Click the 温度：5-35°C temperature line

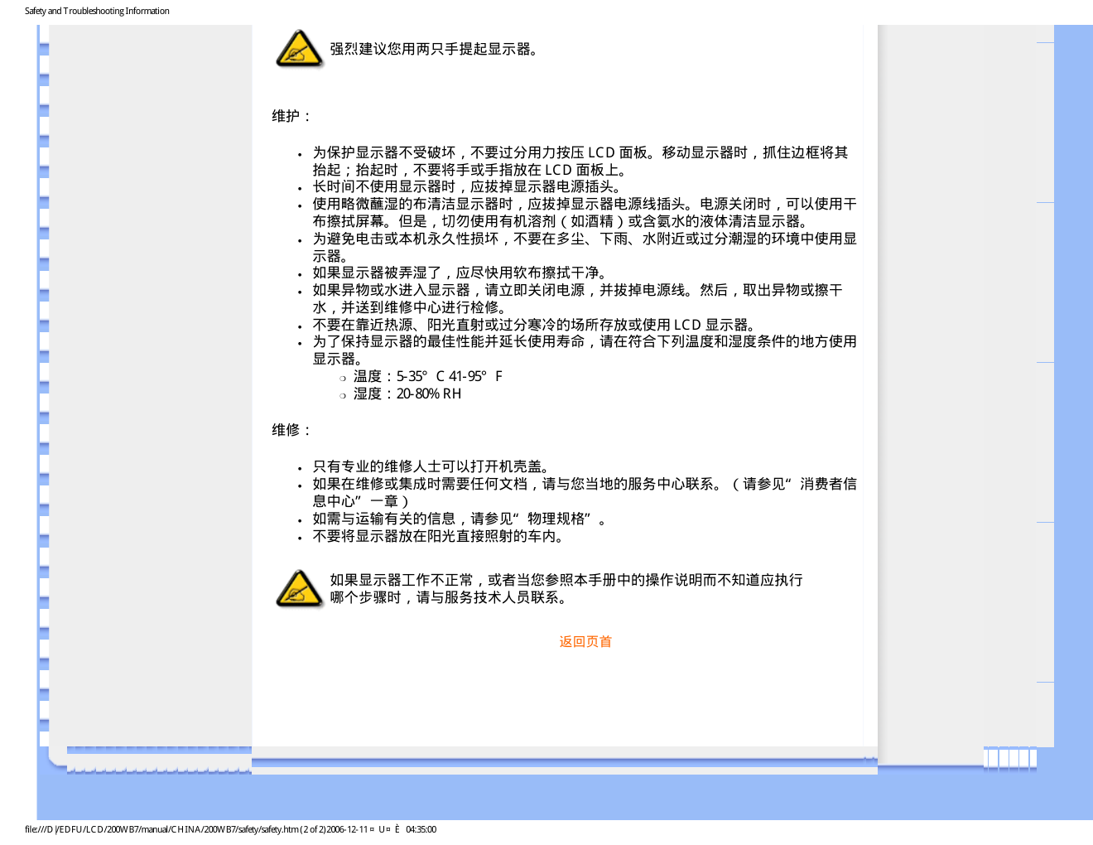coord(427,376)
